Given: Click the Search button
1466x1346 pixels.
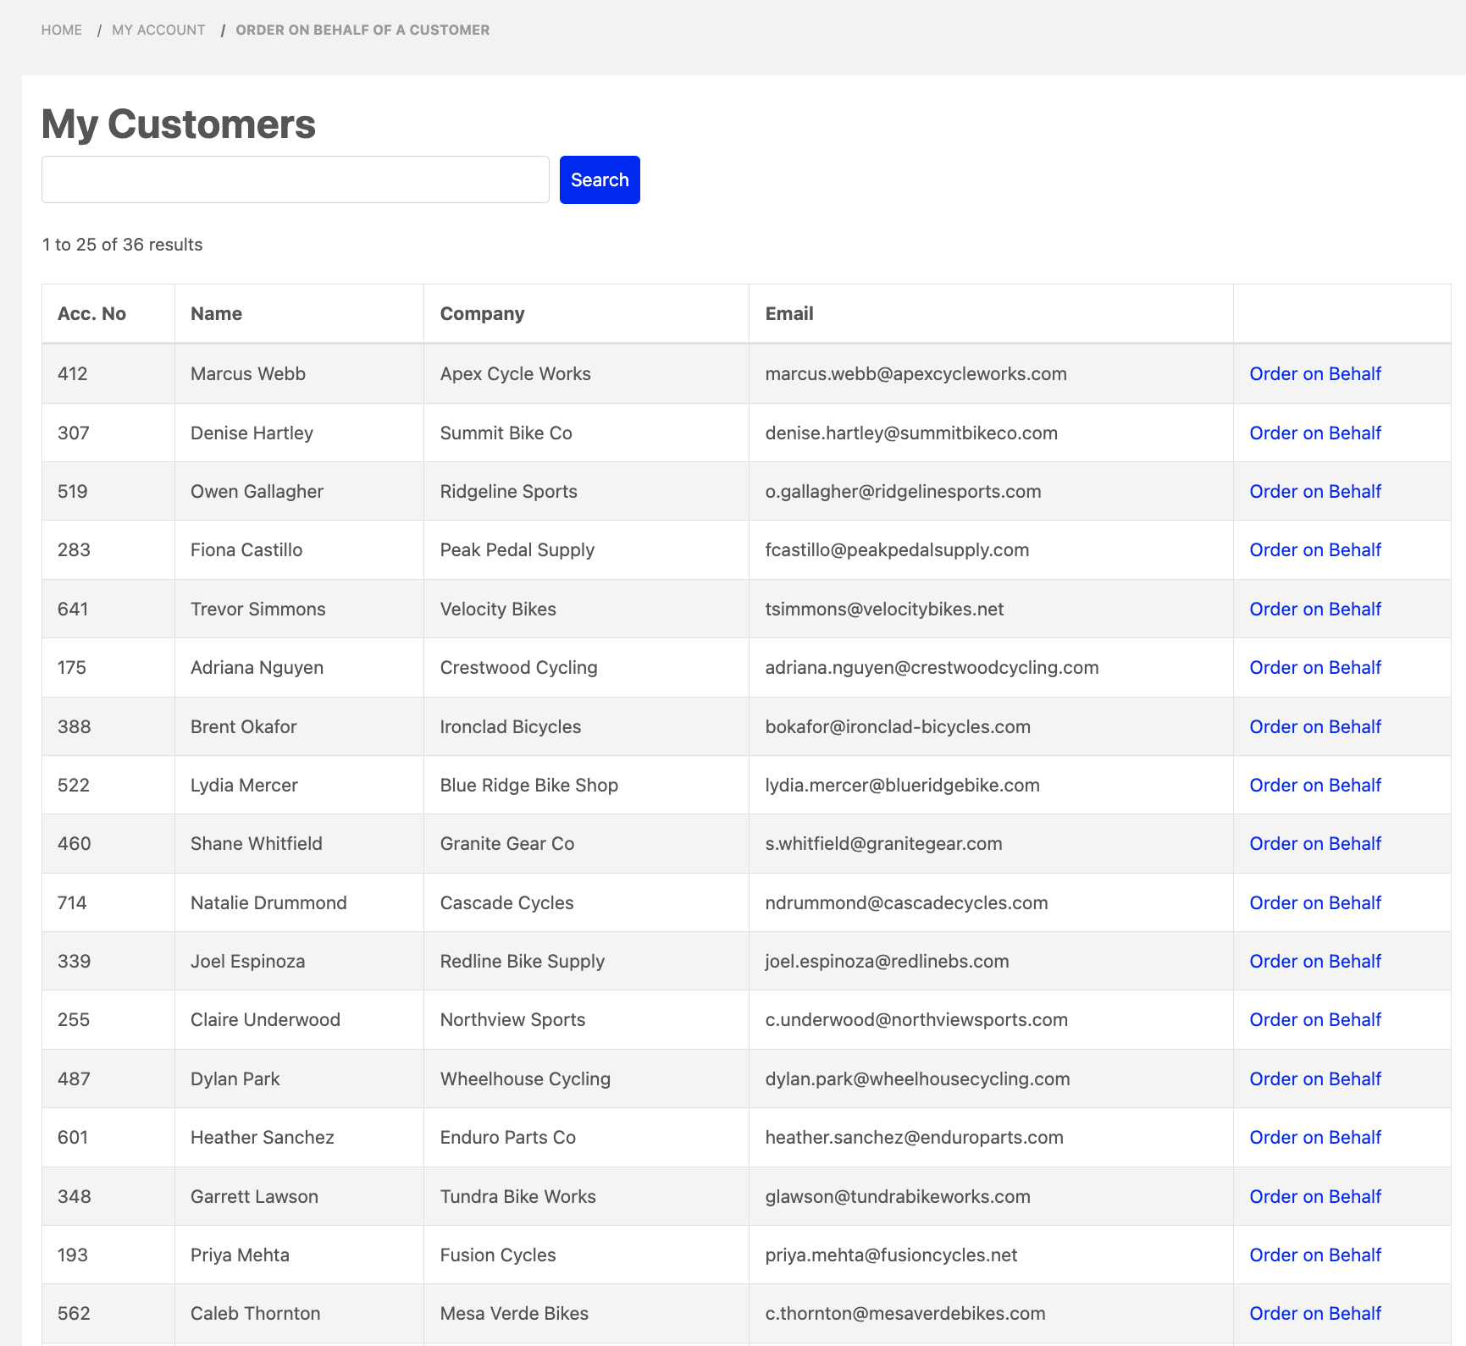Looking at the screenshot, I should pos(599,179).
